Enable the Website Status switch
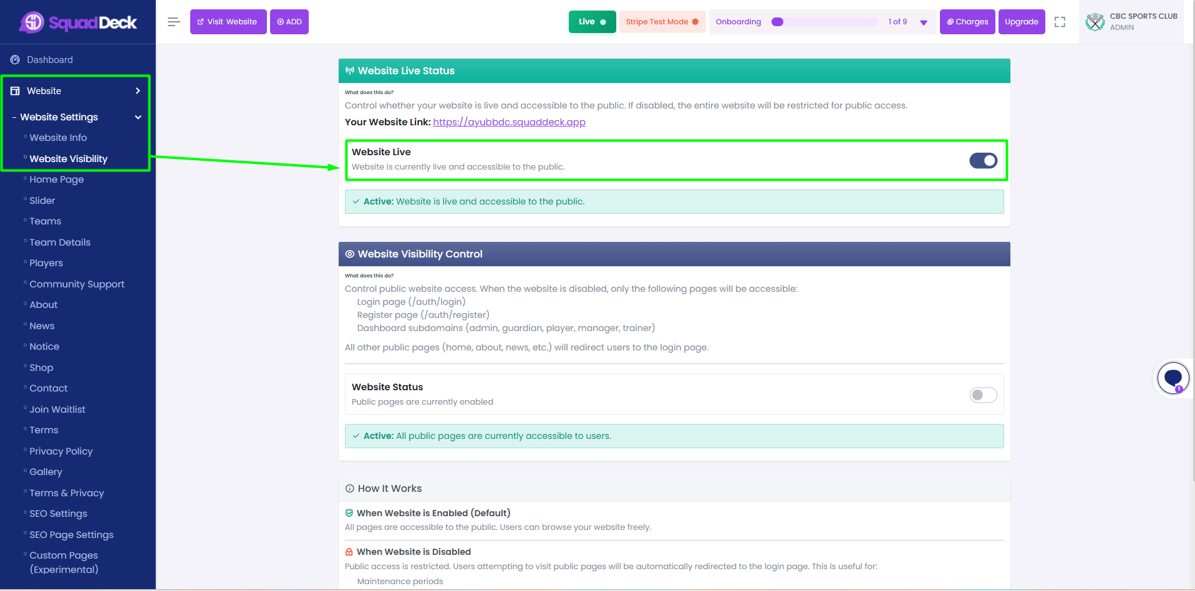This screenshot has height=591, width=1195. click(983, 395)
